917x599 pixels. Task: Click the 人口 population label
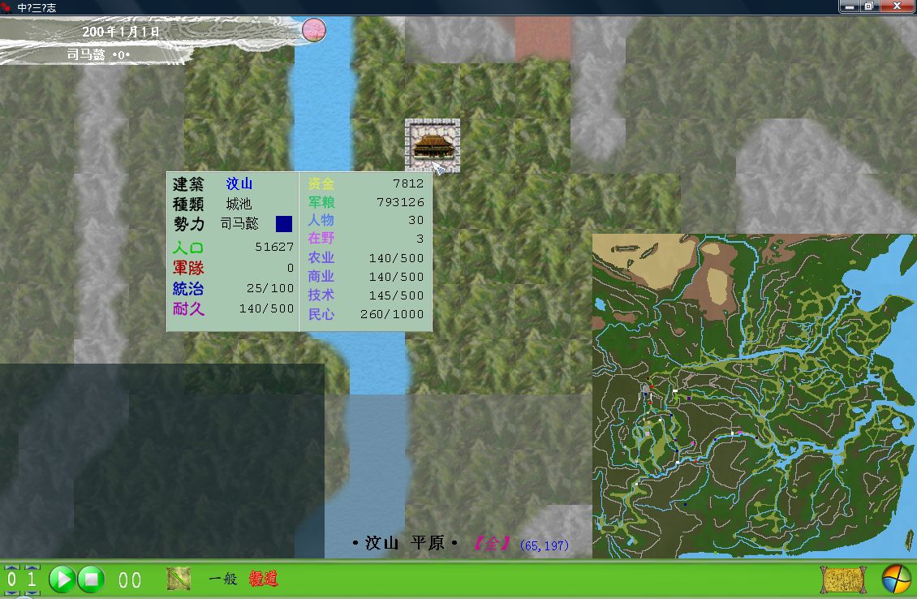click(x=187, y=248)
